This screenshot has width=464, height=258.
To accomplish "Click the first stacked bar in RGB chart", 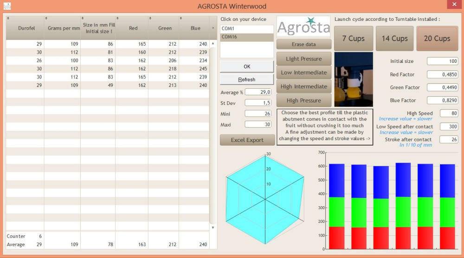I will 336,206.
